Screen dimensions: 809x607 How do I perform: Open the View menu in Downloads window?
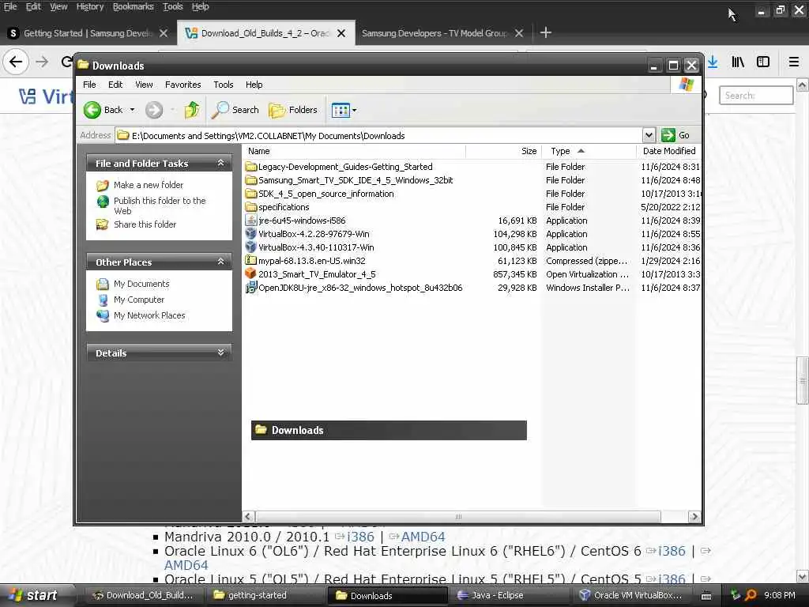[144, 85]
